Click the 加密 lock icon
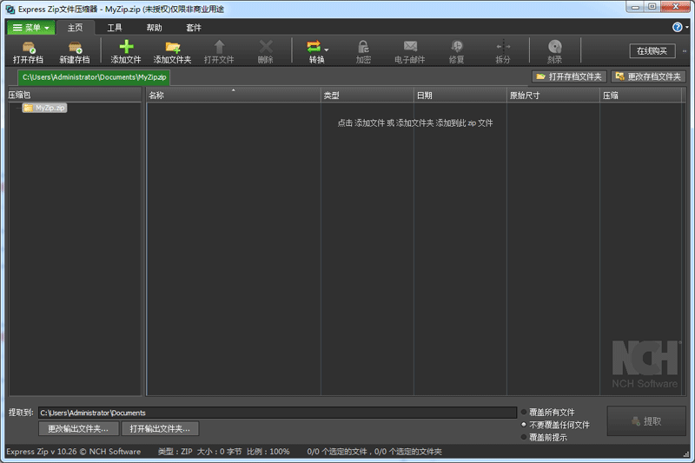 point(363,47)
